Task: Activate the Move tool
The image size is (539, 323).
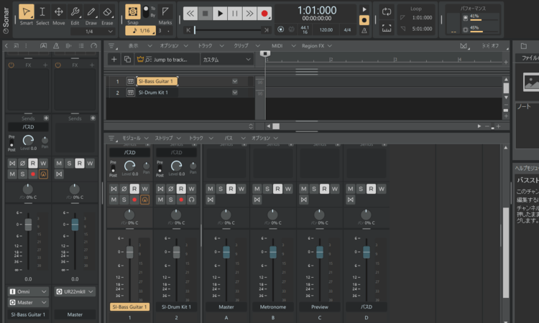Action: click(x=59, y=12)
